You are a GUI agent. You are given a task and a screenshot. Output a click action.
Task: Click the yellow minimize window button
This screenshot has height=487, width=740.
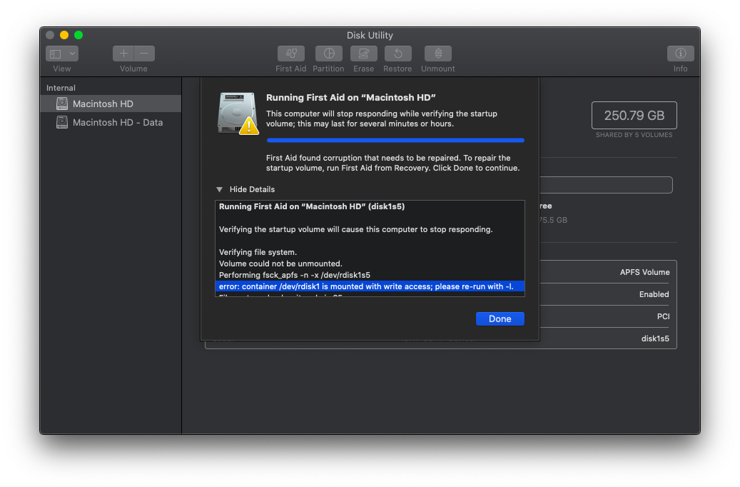[64, 35]
